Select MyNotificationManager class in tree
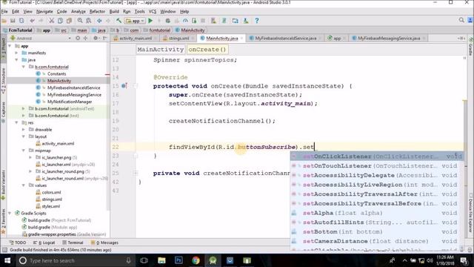Image resolution: width=474 pixels, height=267 pixels. (70, 102)
